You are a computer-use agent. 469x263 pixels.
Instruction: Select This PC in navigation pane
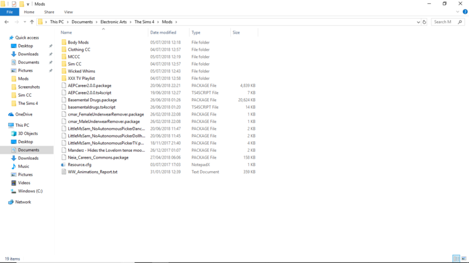click(22, 125)
